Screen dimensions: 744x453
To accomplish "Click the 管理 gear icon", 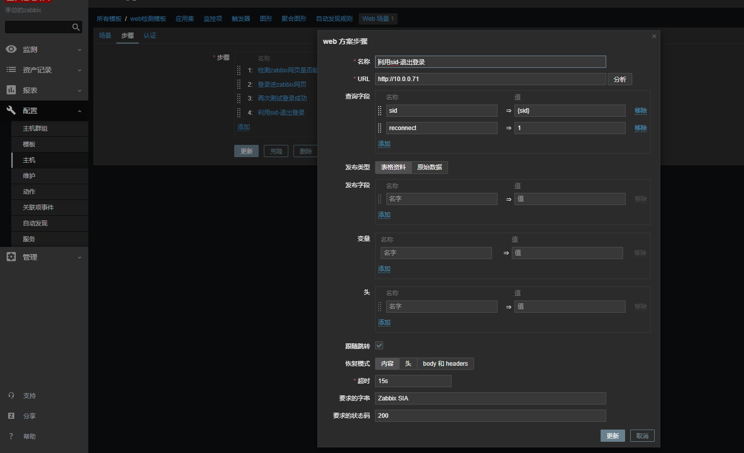I will coord(11,257).
